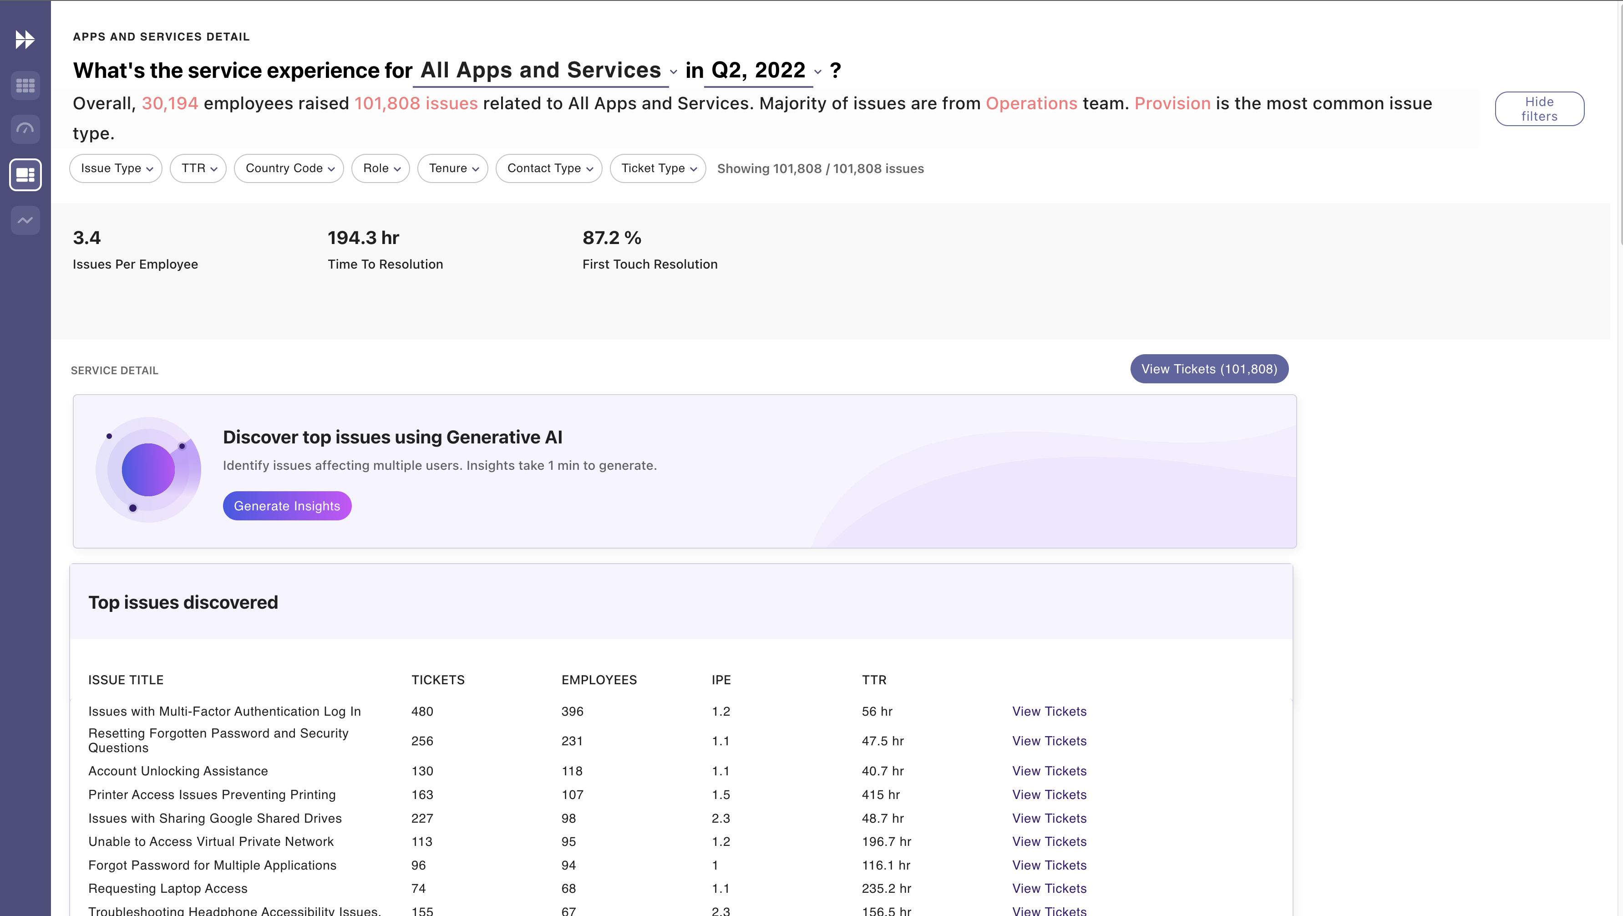The width and height of the screenshot is (1623, 916).
Task: Click the double-arrow logo in the sidebar
Action: click(x=25, y=40)
